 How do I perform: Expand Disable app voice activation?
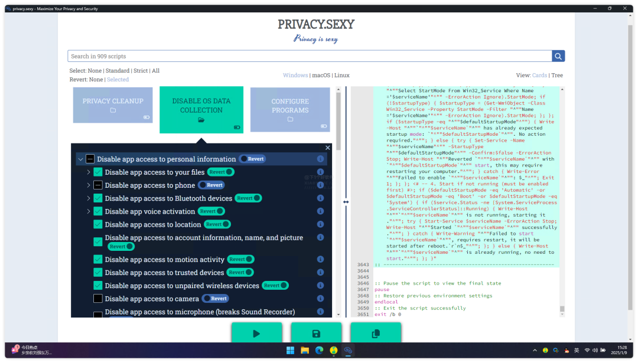point(88,211)
